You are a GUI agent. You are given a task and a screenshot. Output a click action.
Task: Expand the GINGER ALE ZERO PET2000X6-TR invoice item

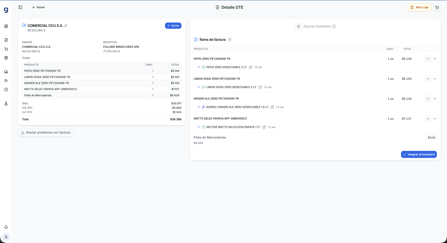pos(435,99)
